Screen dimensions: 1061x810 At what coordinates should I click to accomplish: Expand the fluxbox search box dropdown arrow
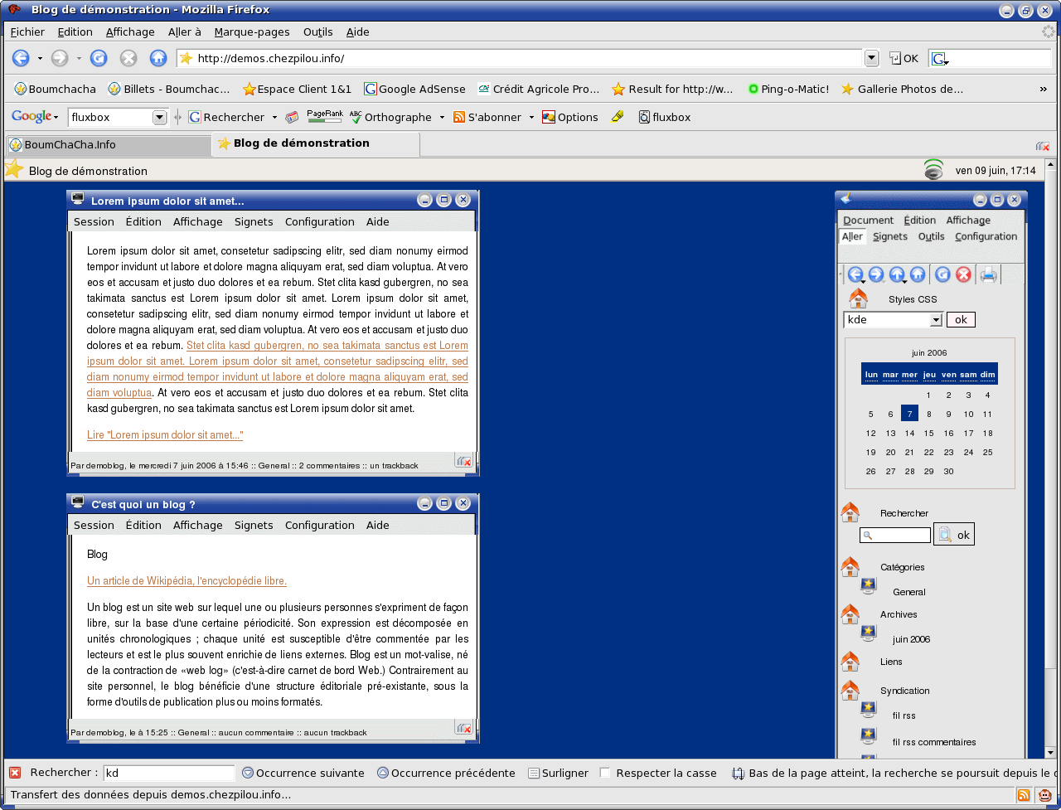point(160,118)
